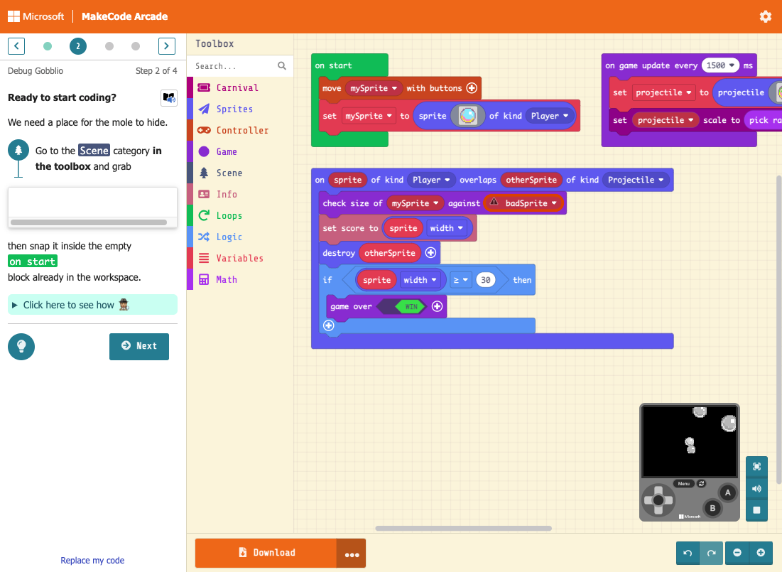
Task: Click the Download button
Action: [x=266, y=553]
